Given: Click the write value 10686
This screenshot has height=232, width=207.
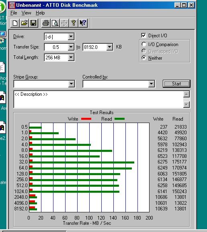Looking at the screenshot, I should 161,197.
